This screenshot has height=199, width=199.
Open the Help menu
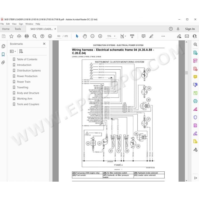tap(38, 24)
